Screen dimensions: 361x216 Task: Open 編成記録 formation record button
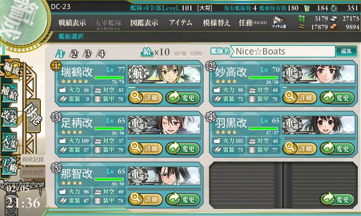coord(33,160)
